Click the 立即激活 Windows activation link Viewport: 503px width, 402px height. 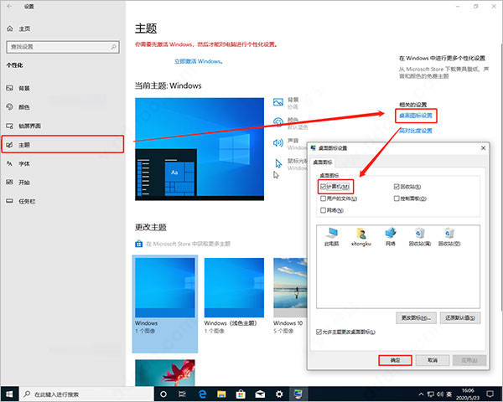[199, 61]
